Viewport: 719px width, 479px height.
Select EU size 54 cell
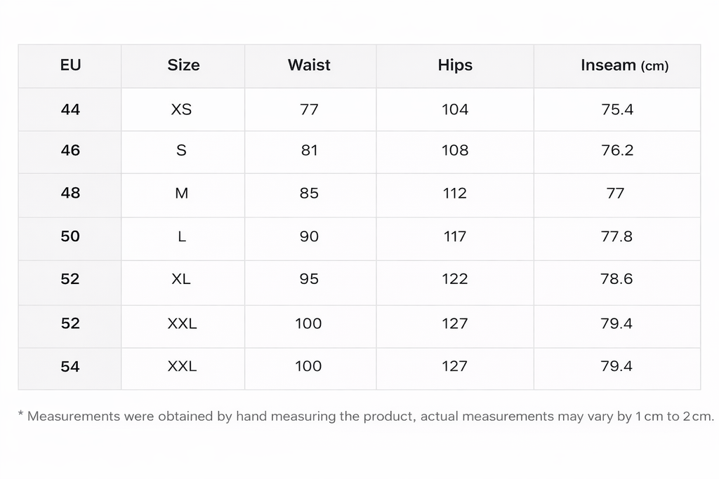click(70, 366)
